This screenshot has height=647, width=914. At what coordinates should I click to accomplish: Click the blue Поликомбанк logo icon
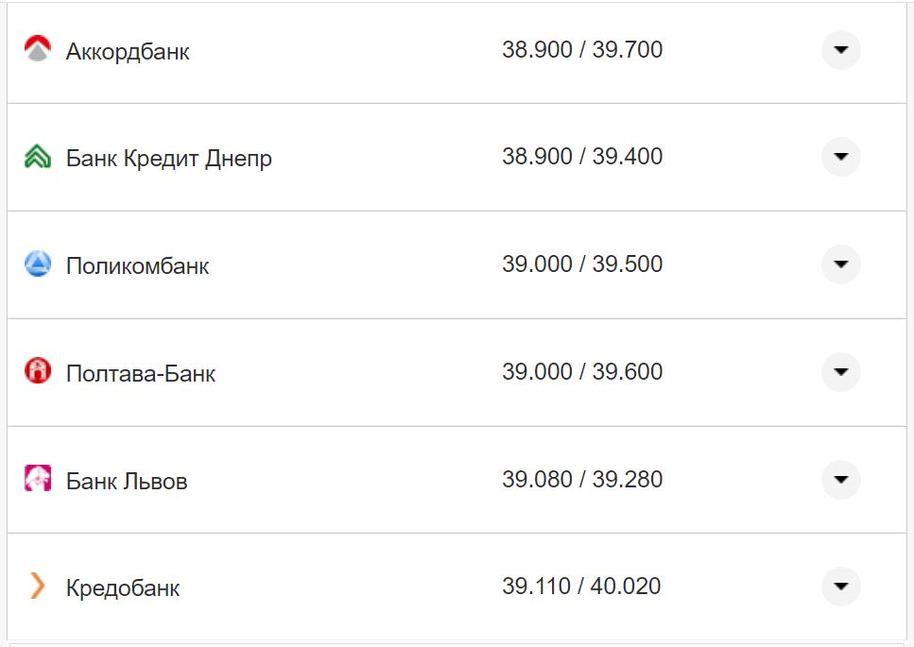[x=37, y=264]
